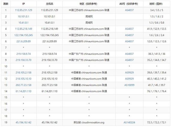Open the AS140224 link
Viewport: 171px width, 127px height.
pos(129,123)
